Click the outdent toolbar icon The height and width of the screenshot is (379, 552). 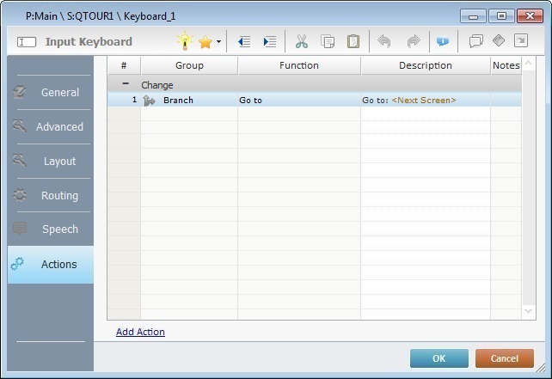tap(244, 41)
